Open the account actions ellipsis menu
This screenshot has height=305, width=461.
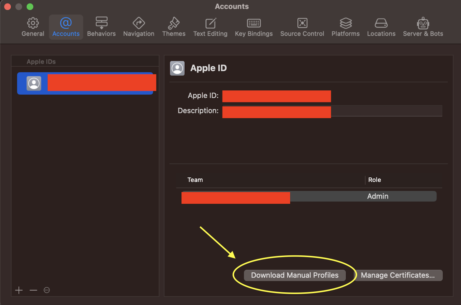click(47, 290)
